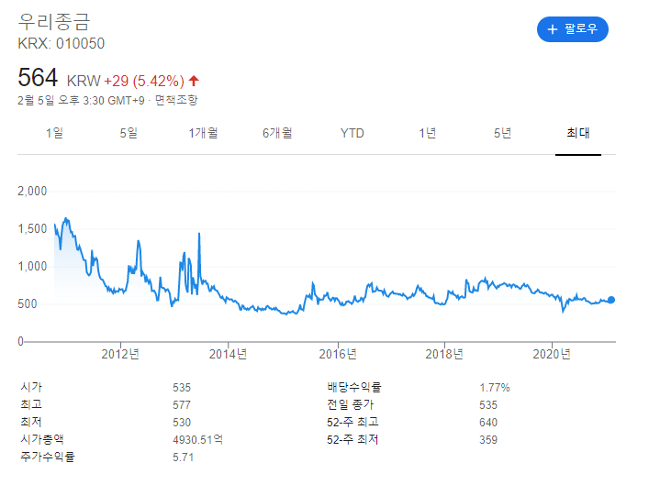
Task: Click the 2012년 axis label
Action: 120,354
